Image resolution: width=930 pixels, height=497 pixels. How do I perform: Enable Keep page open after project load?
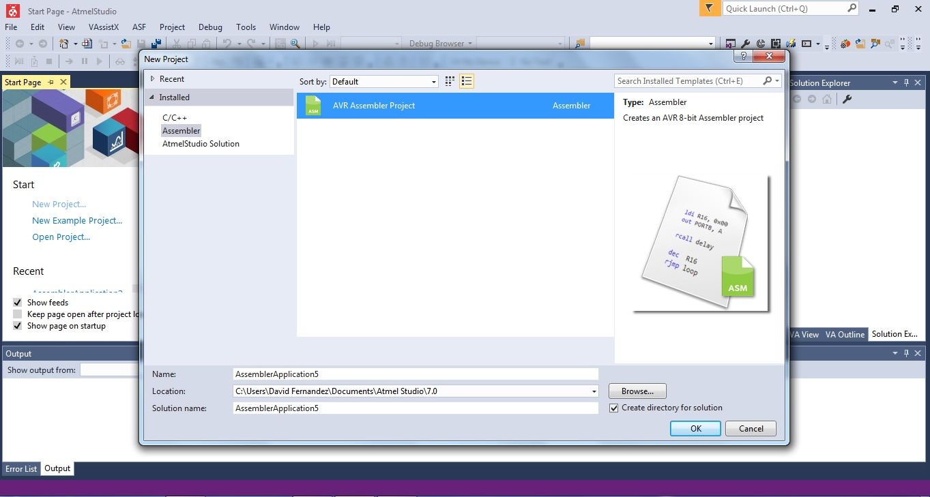point(17,314)
